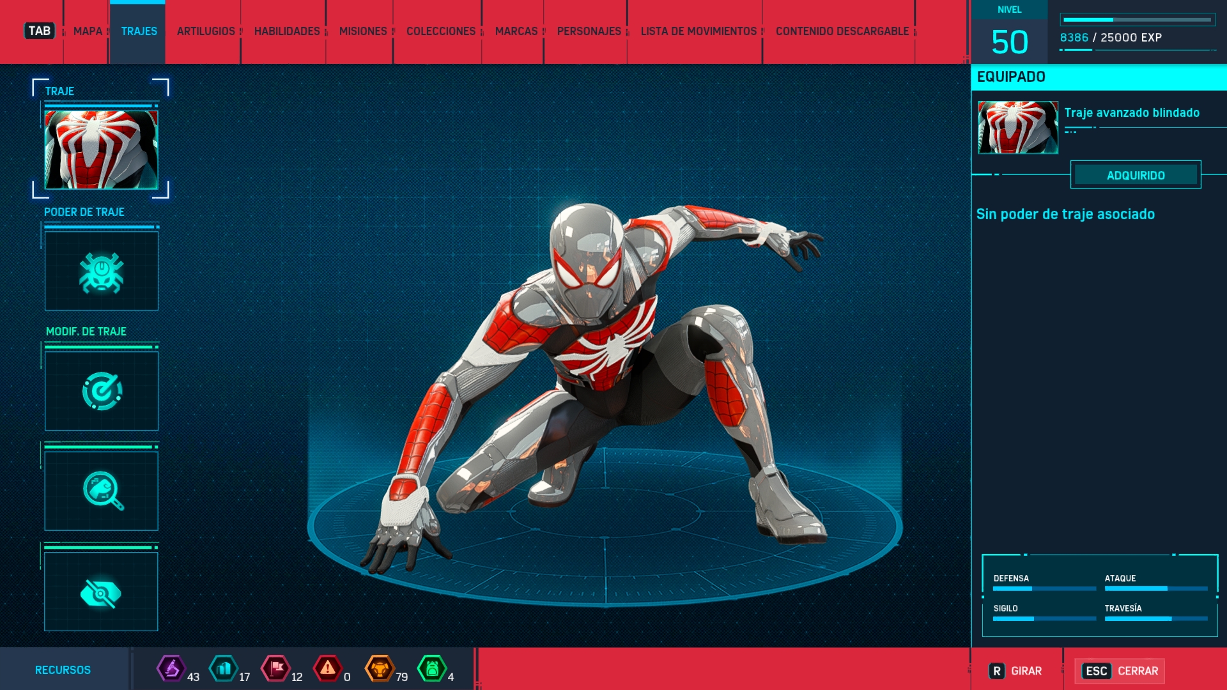1227x690 pixels.
Task: Click the 'Traje avanzado blindado' suit name
Action: tap(1132, 113)
